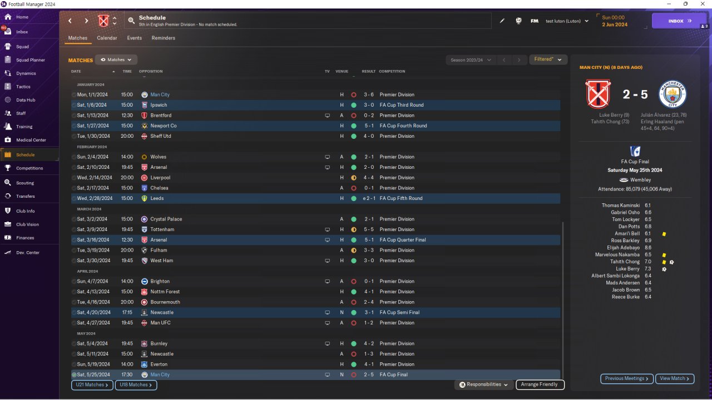
Task: Open the Man City link on 1/1/2024 row
Action: (160, 95)
